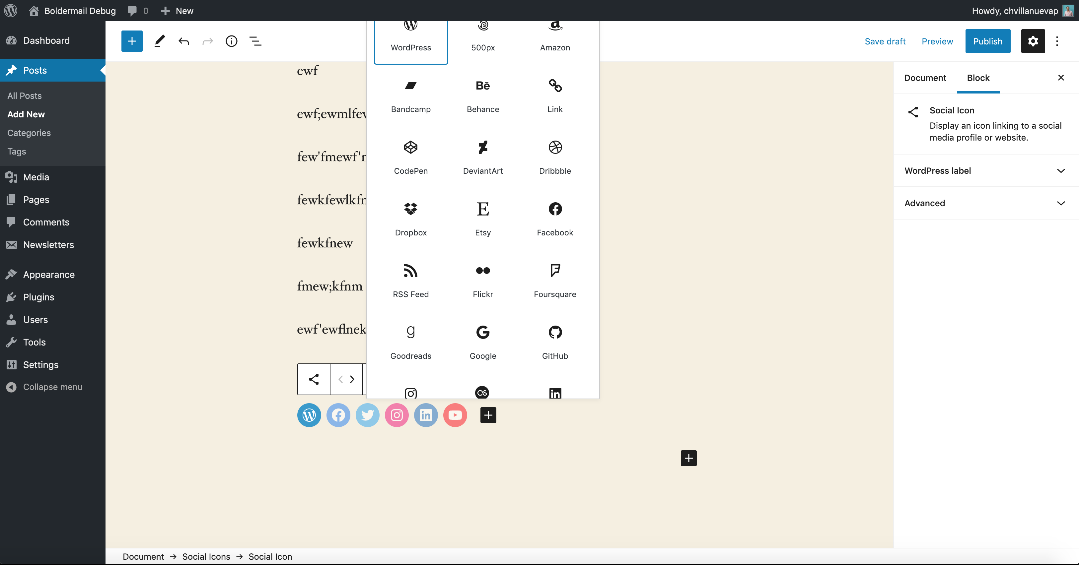Move social icon right with arrow
Image resolution: width=1079 pixels, height=565 pixels.
click(352, 379)
